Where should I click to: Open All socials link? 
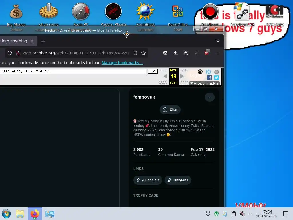click(x=148, y=180)
